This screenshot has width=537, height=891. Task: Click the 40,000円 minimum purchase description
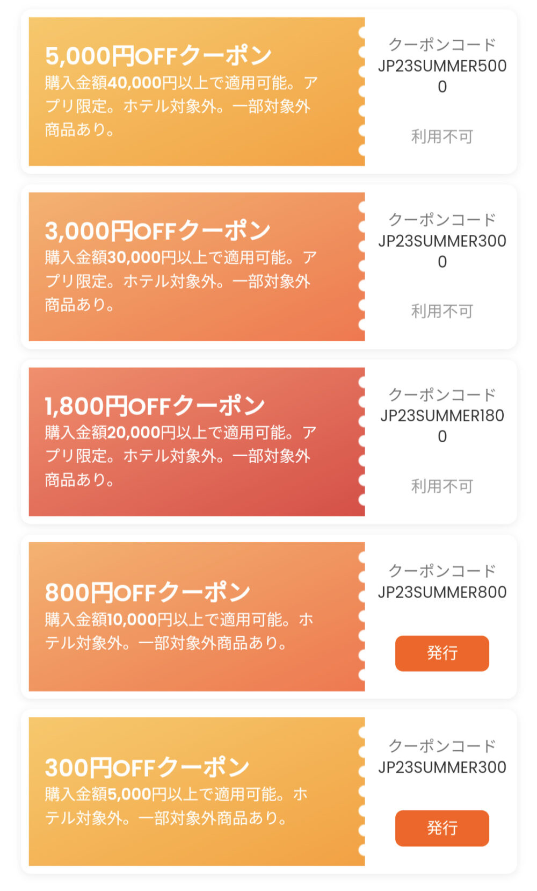180,106
